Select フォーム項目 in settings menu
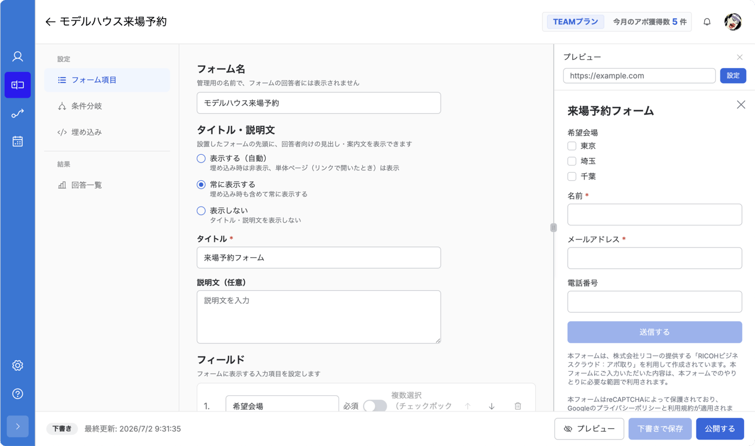This screenshot has width=755, height=446. click(x=107, y=80)
